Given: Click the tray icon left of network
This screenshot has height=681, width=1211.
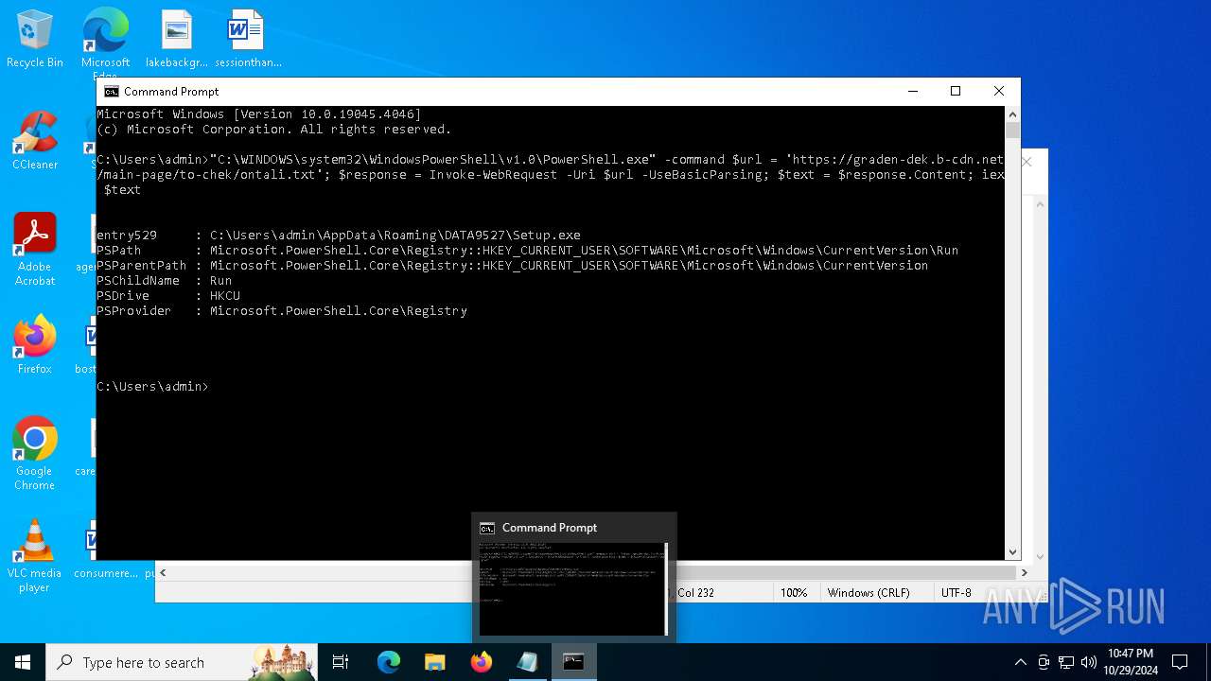Looking at the screenshot, I should click(x=1044, y=662).
